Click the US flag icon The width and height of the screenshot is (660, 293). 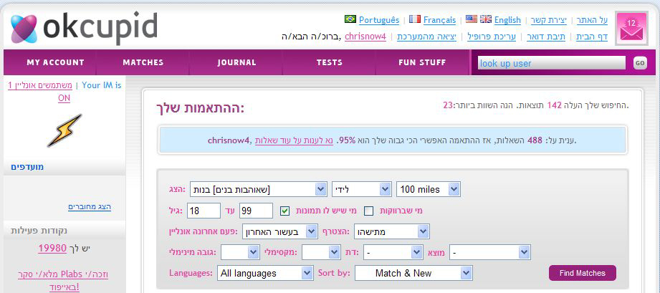coord(472,19)
